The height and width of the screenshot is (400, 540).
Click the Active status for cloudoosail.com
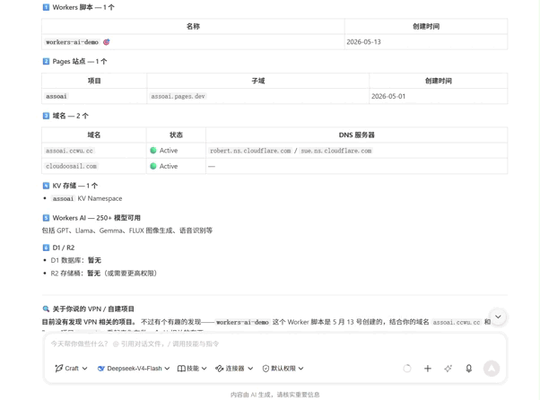click(164, 166)
